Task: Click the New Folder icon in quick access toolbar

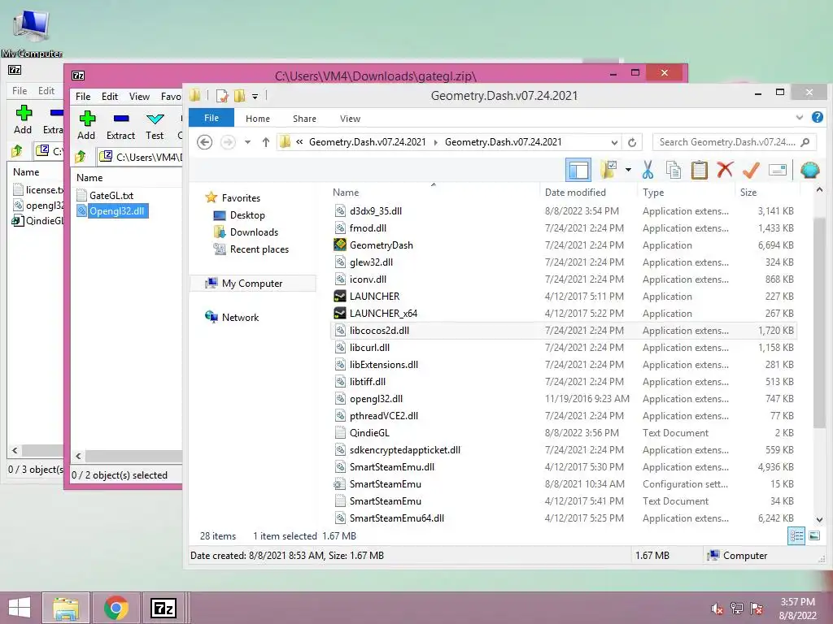Action: [x=240, y=96]
